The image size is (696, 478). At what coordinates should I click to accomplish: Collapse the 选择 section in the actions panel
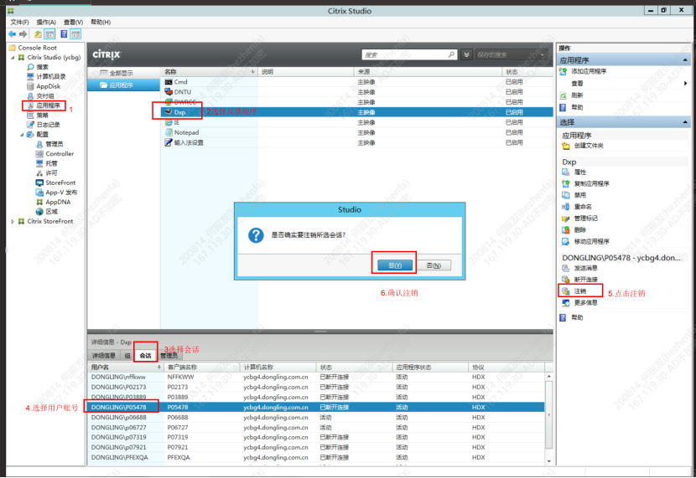(688, 122)
